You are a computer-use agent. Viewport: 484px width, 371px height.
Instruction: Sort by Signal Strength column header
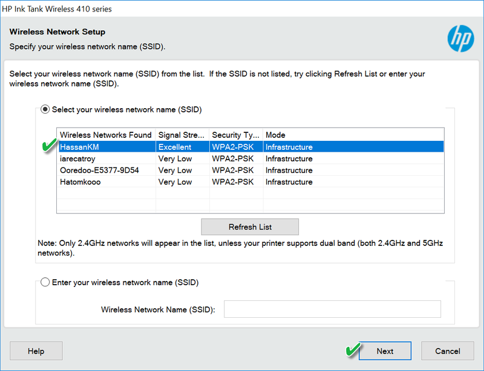[183, 135]
